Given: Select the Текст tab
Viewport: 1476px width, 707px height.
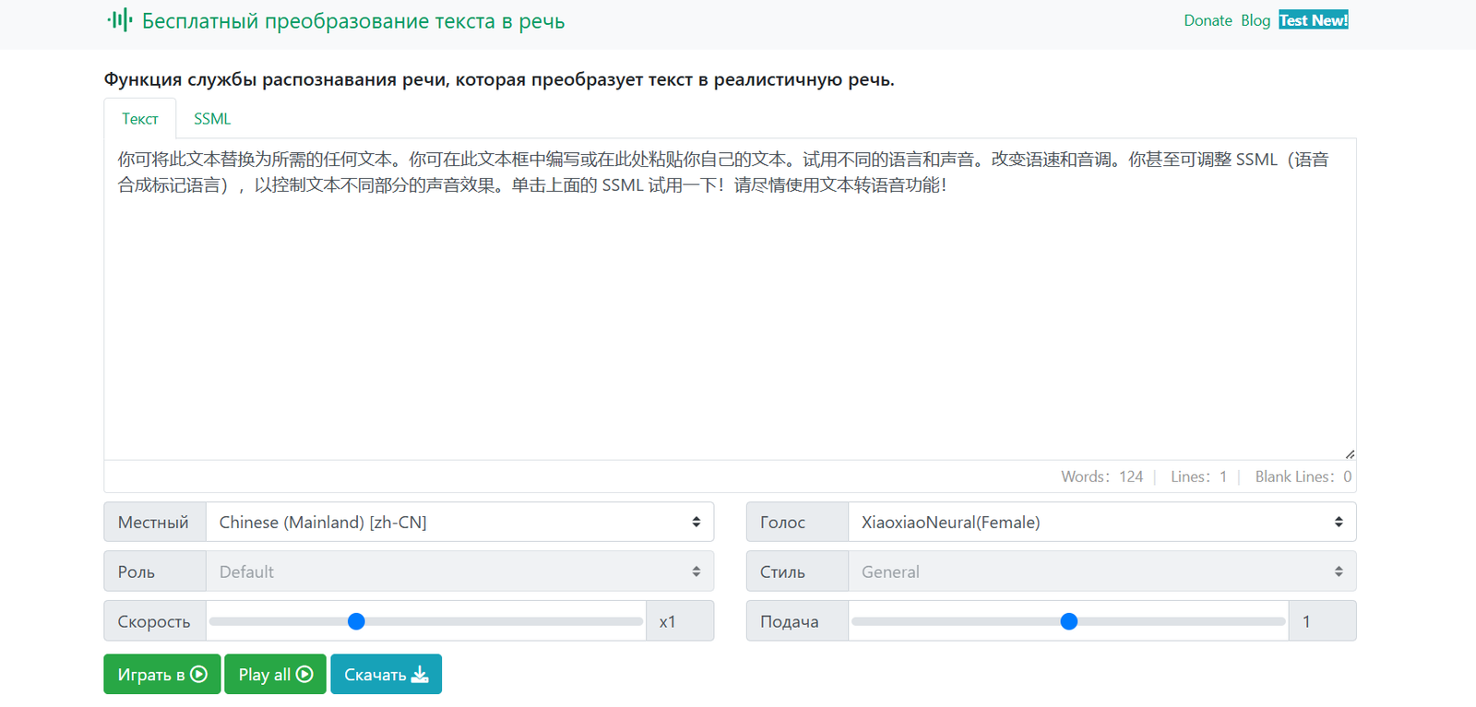Looking at the screenshot, I should pyautogui.click(x=140, y=119).
